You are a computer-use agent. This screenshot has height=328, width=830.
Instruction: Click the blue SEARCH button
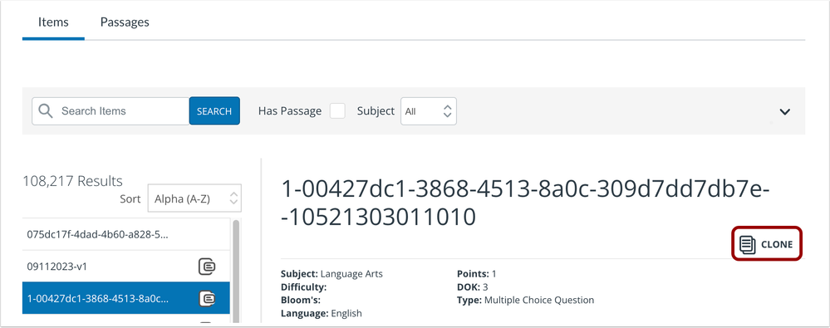214,111
